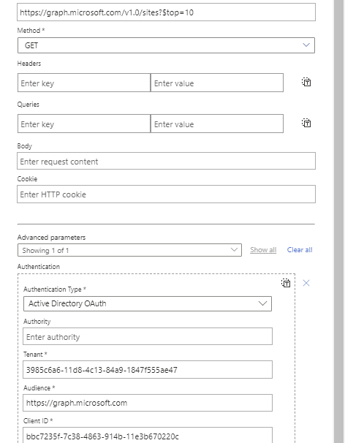Image resolution: width=345 pixels, height=443 pixels.
Task: Click the Cookie input field
Action: (166, 194)
